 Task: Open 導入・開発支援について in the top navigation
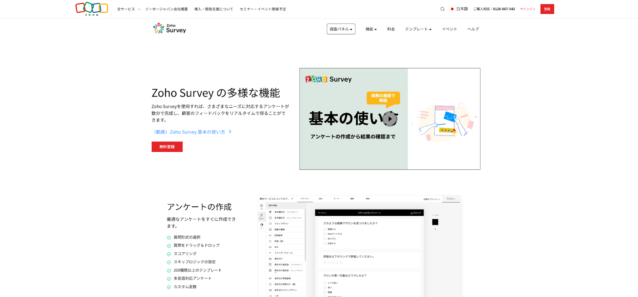tap(214, 9)
